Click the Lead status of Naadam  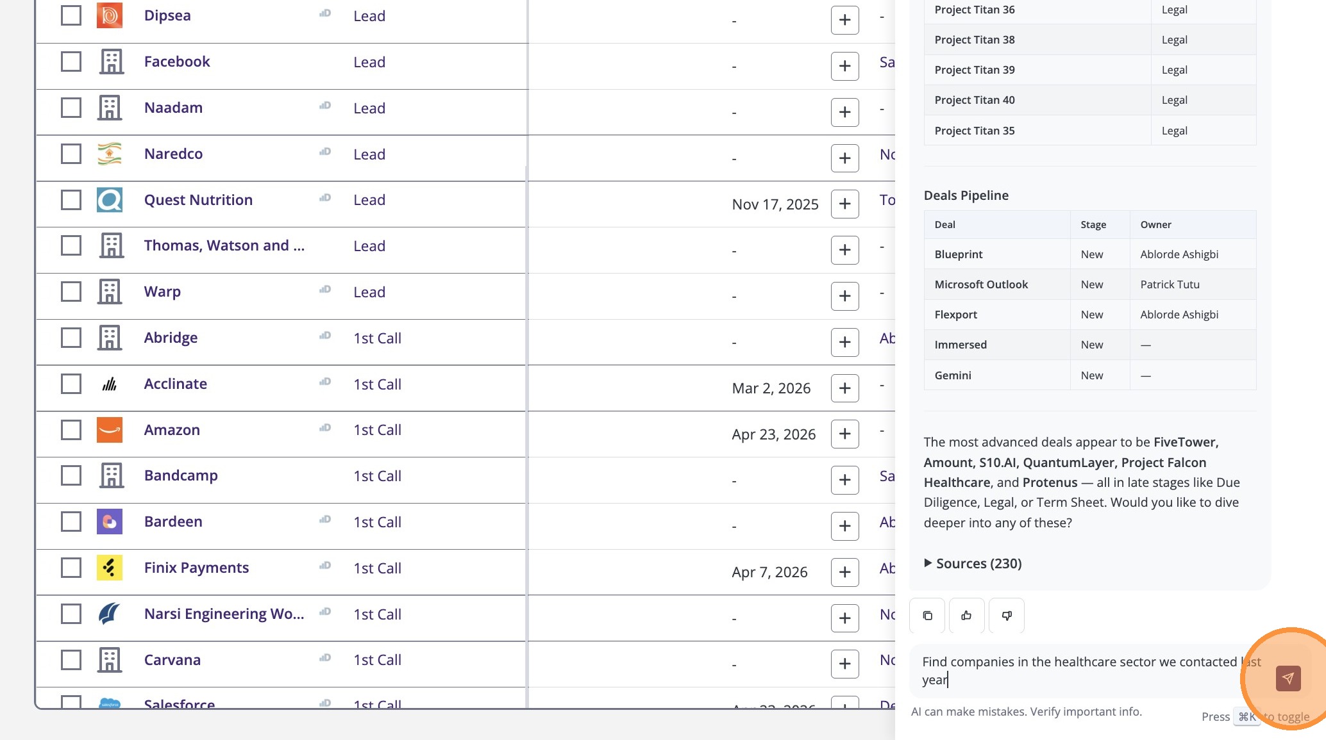[369, 108]
